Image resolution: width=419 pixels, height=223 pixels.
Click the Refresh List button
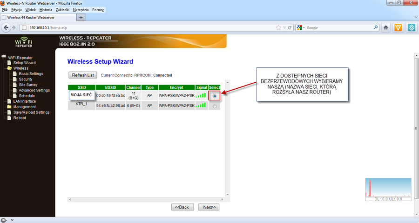[x=83, y=75]
